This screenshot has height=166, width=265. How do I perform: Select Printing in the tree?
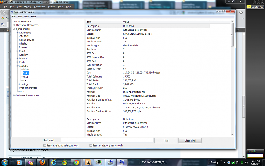point(23,84)
